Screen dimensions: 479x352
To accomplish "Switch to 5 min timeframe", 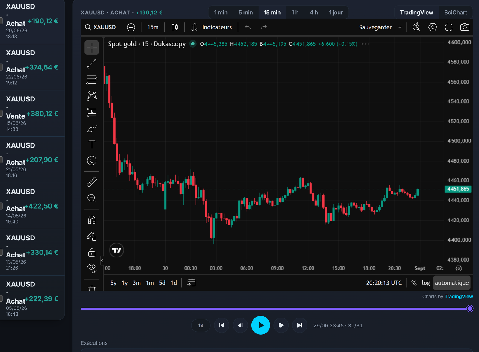I will tap(246, 13).
